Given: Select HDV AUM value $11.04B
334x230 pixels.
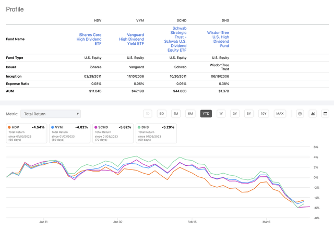Looking at the screenshot, I should (95, 91).
